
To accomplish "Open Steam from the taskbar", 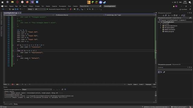I will 104,2.
